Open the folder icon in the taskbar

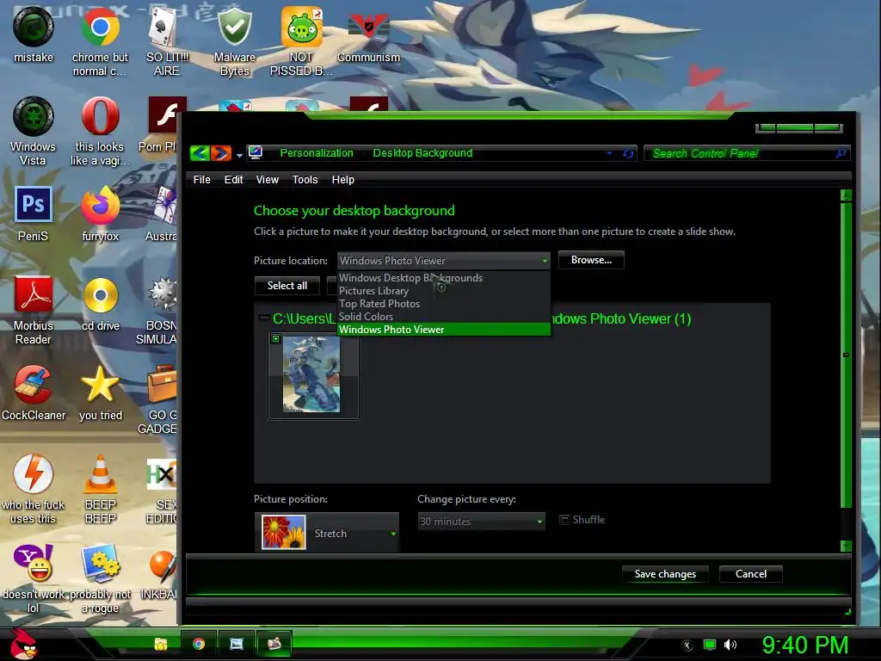coord(161,644)
